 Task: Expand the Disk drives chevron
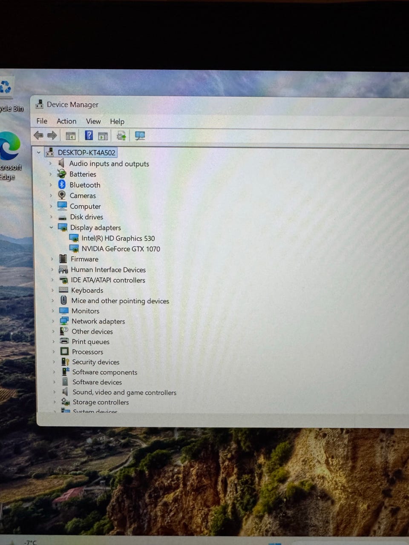pos(51,217)
